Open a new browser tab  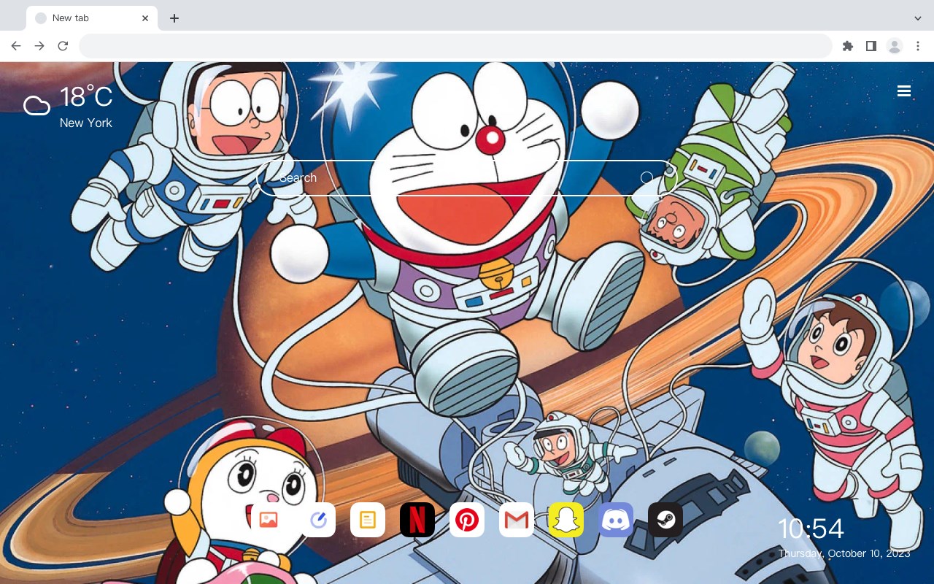point(174,18)
